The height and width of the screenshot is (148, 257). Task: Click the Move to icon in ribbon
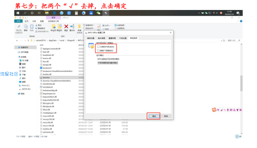point(54,26)
